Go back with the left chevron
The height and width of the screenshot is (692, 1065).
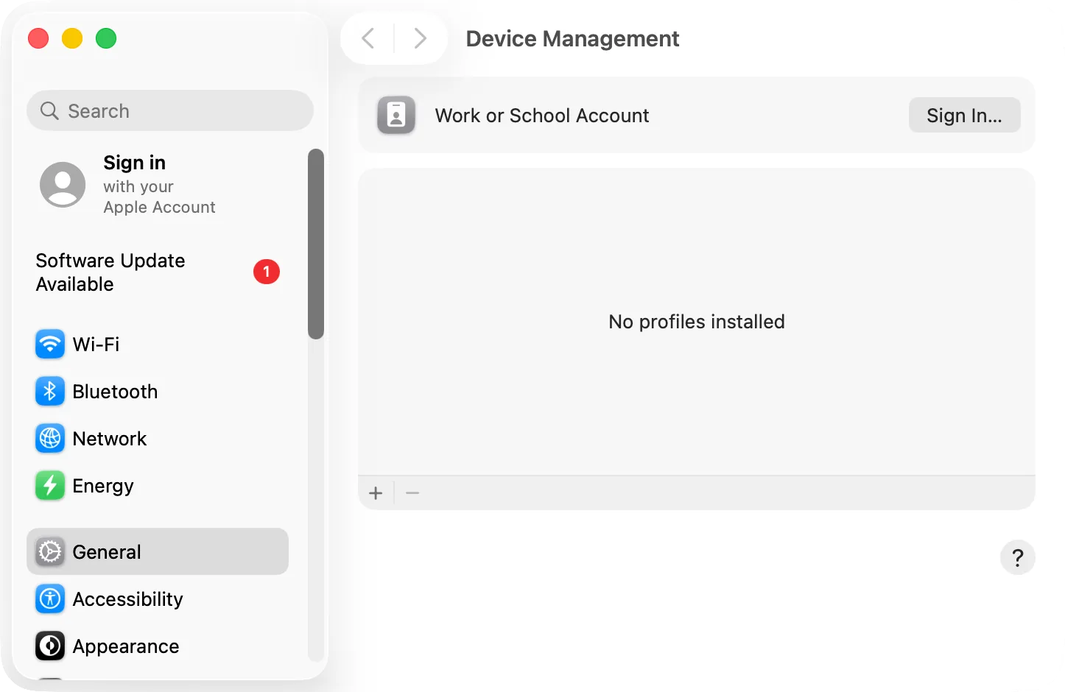[368, 38]
